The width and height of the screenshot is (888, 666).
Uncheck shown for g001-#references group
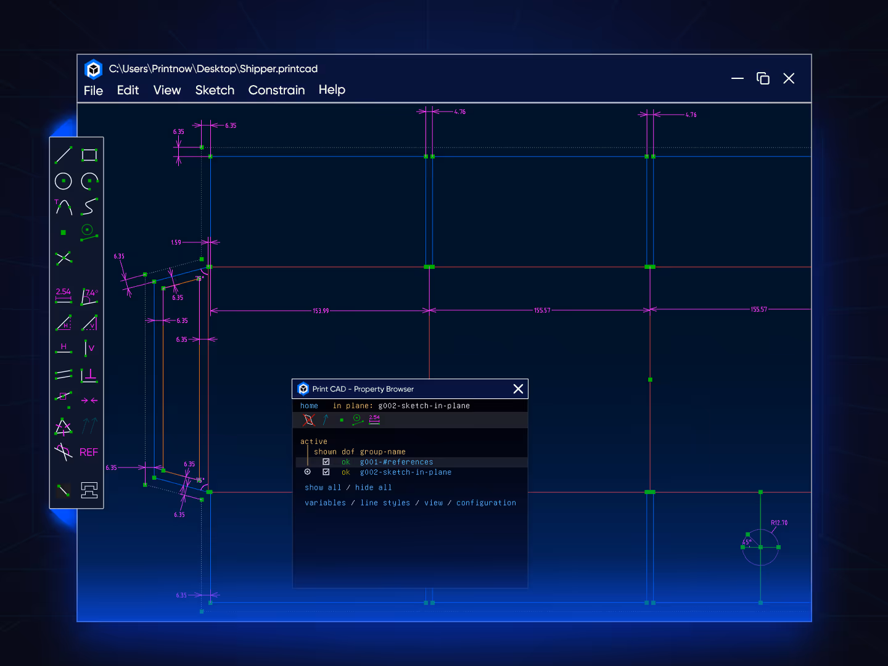coord(326,461)
